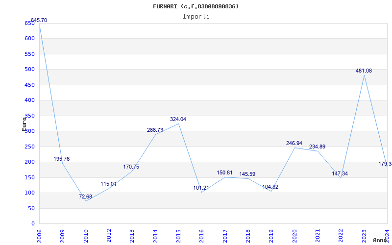Select the 170.75 data label
The image size is (392, 245).
[131, 167]
